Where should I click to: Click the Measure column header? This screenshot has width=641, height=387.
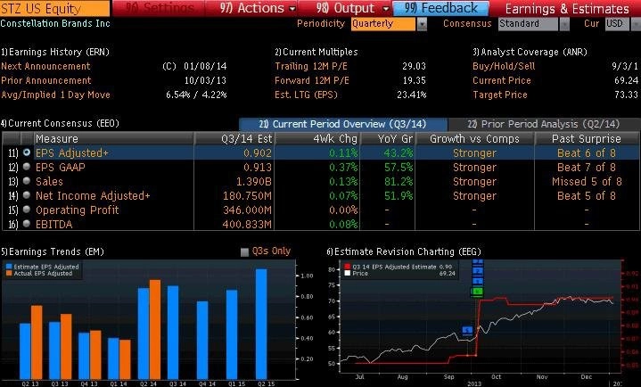(x=113, y=139)
